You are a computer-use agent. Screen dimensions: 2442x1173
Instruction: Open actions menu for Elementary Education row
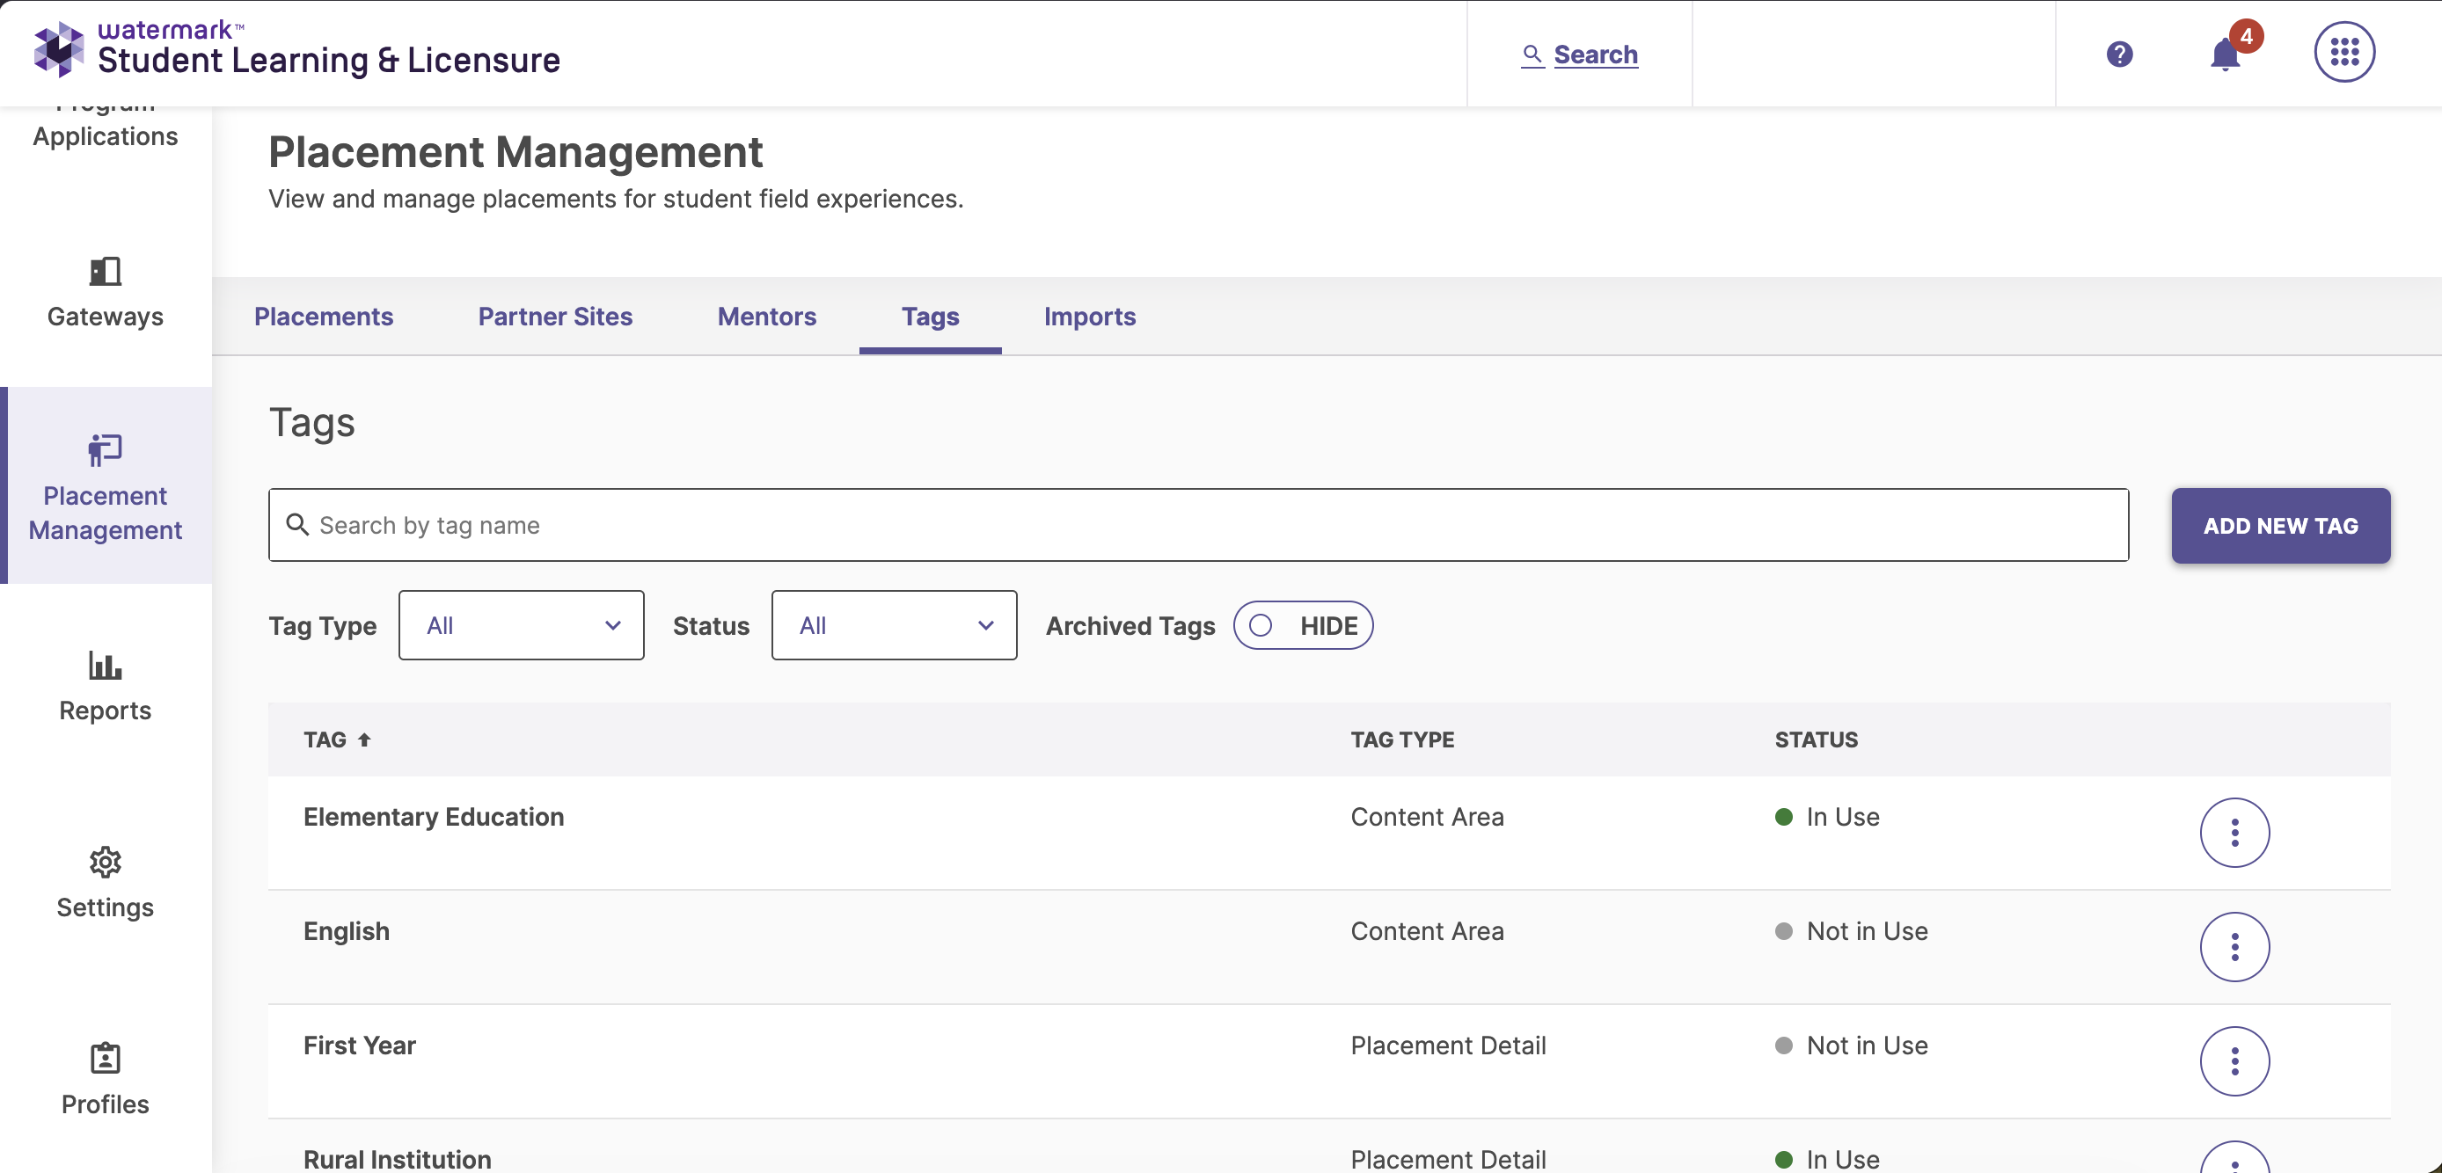click(x=2234, y=833)
